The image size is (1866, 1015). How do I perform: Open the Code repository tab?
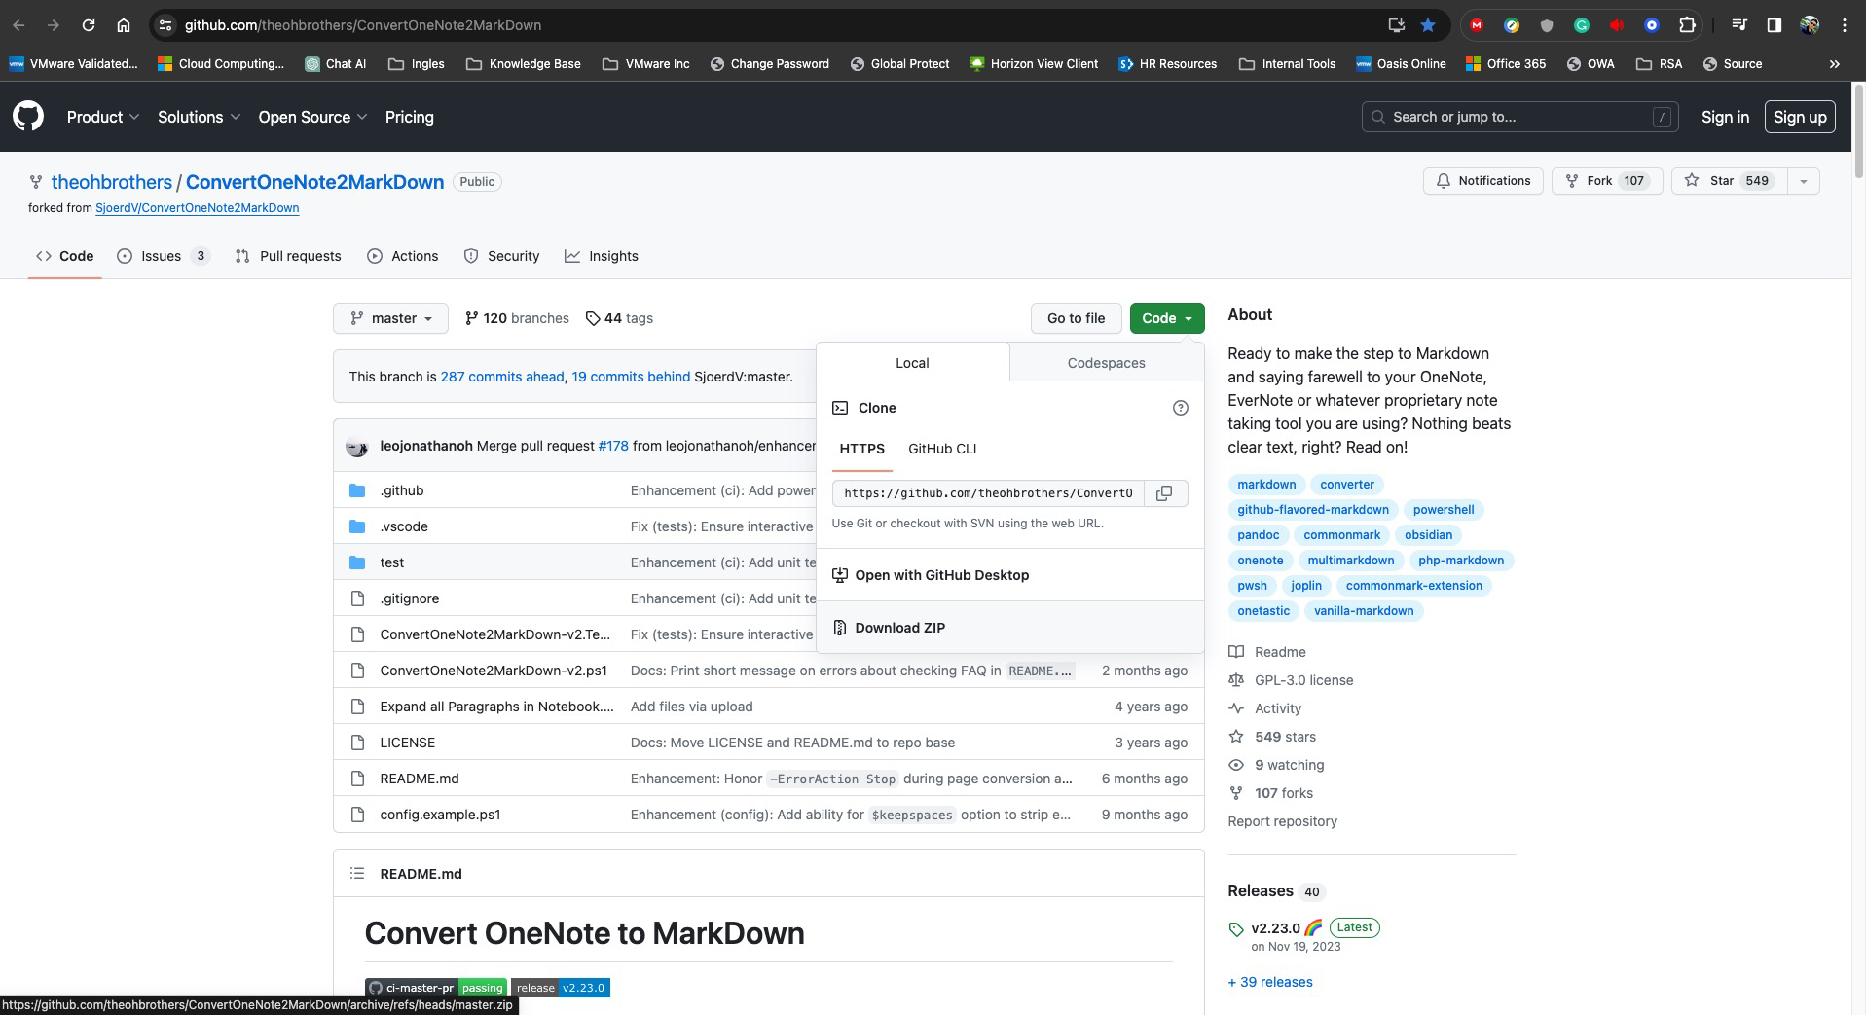(x=65, y=256)
